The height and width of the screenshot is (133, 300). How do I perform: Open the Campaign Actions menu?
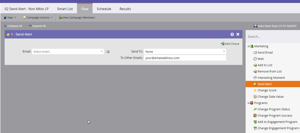(x=38, y=18)
